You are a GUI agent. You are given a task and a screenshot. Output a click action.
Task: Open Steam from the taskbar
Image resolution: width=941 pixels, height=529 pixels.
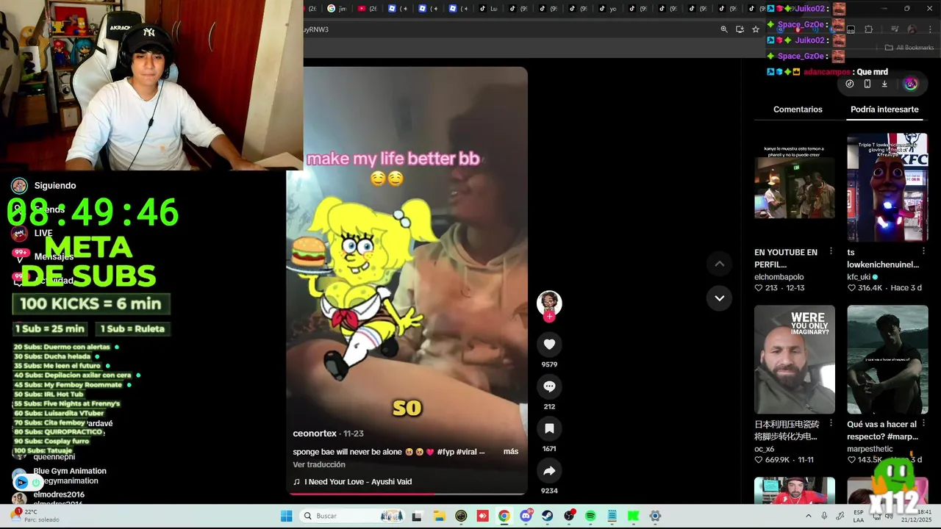(548, 516)
